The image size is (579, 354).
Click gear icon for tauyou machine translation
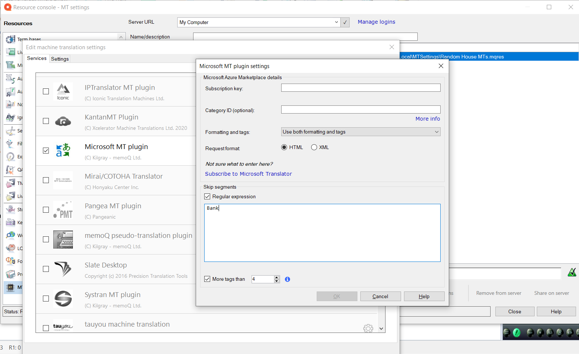tap(368, 328)
